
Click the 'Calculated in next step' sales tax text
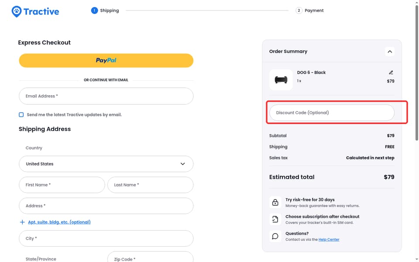pos(370,158)
